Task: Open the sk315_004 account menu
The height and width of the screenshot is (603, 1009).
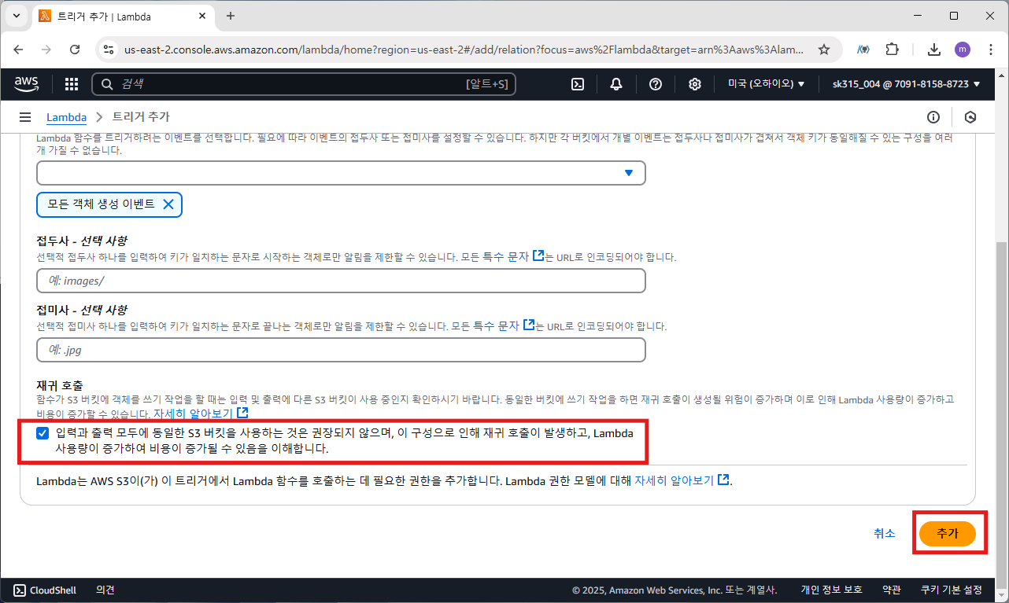Action: 907,84
